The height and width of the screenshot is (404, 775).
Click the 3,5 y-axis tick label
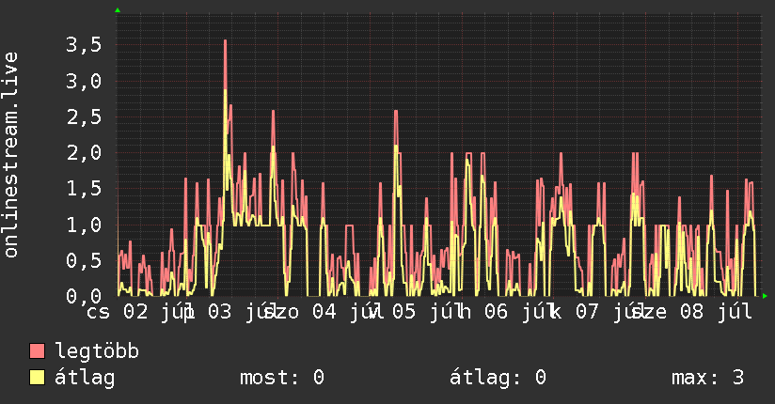[84, 45]
